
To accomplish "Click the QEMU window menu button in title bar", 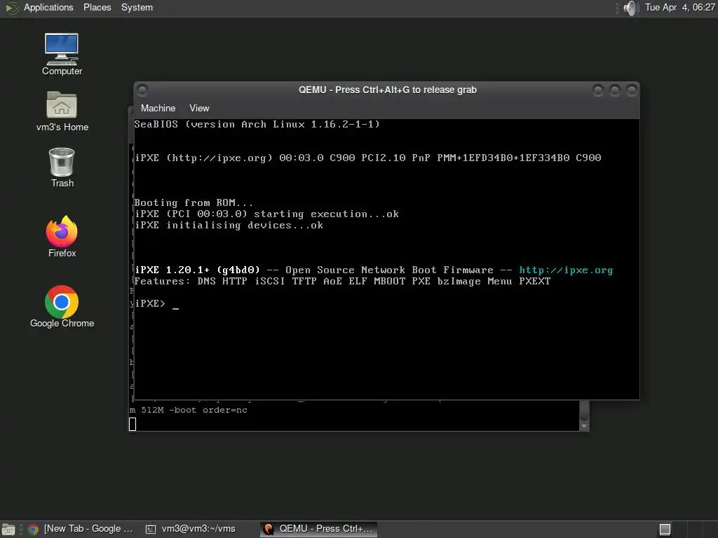I will tap(142, 90).
